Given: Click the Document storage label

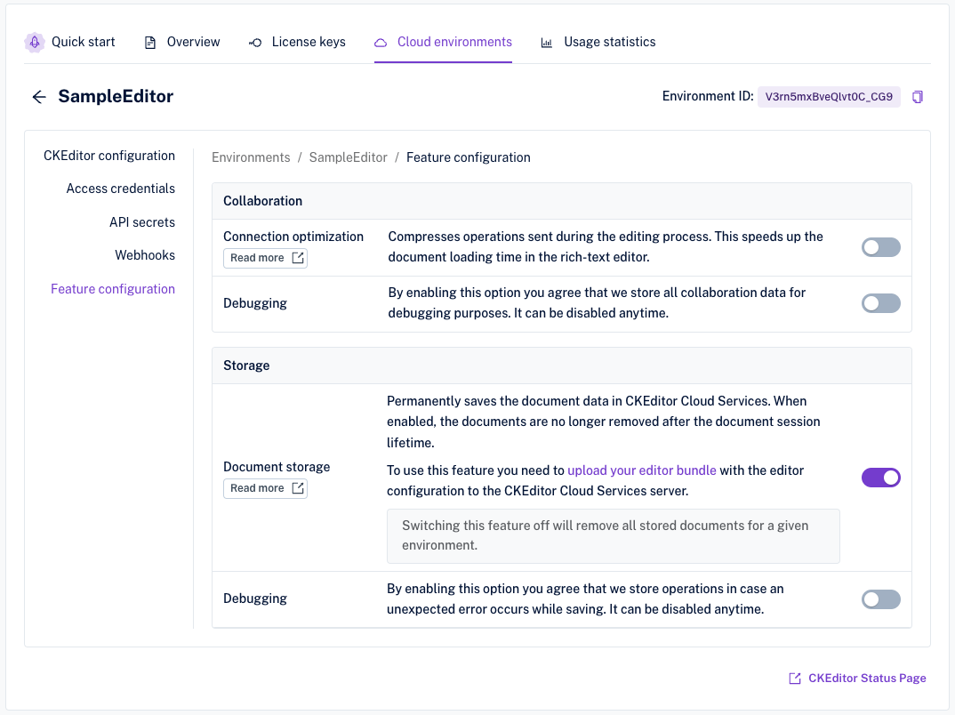Looking at the screenshot, I should (277, 467).
